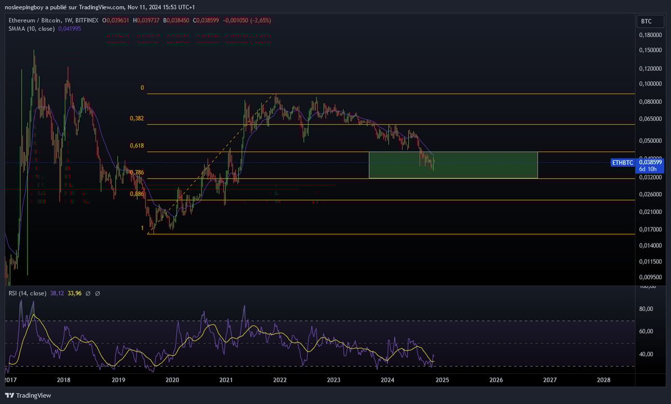Click the SMMA value 0,041995

(x=69, y=29)
